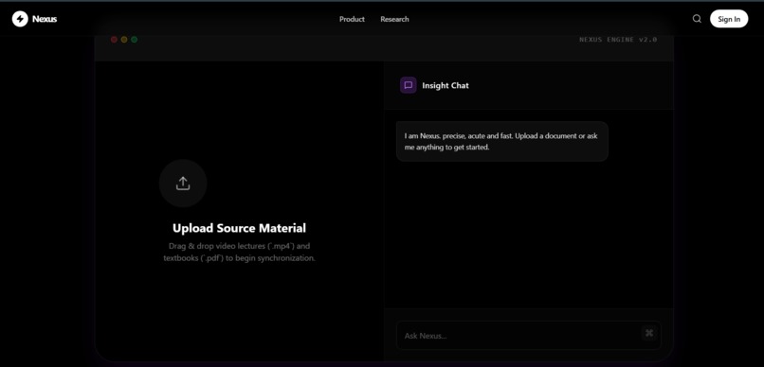764x367 pixels.
Task: Click the Insight Chat title
Action: click(x=446, y=85)
